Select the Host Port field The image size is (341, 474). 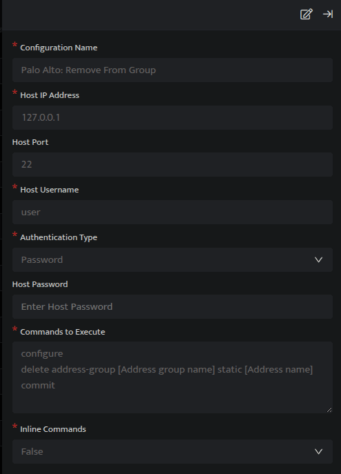(x=173, y=164)
